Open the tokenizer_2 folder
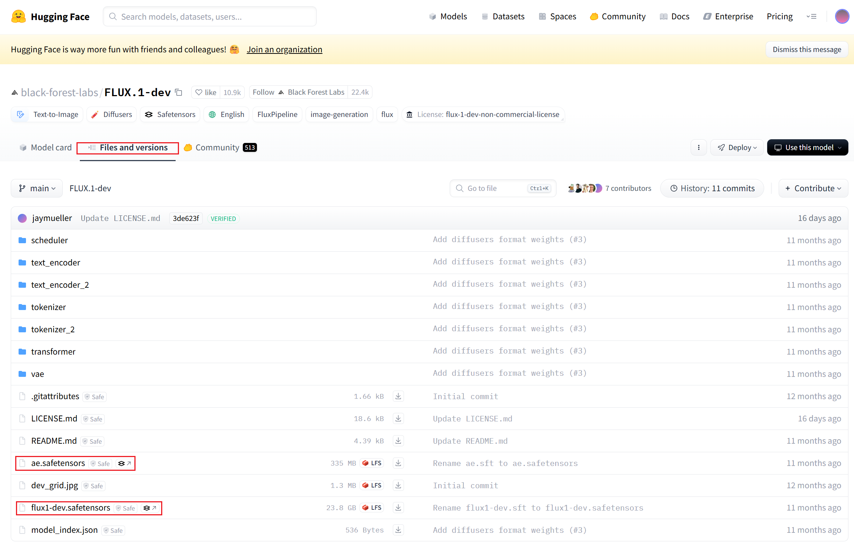Screen dimensions: 854x551 point(53,329)
